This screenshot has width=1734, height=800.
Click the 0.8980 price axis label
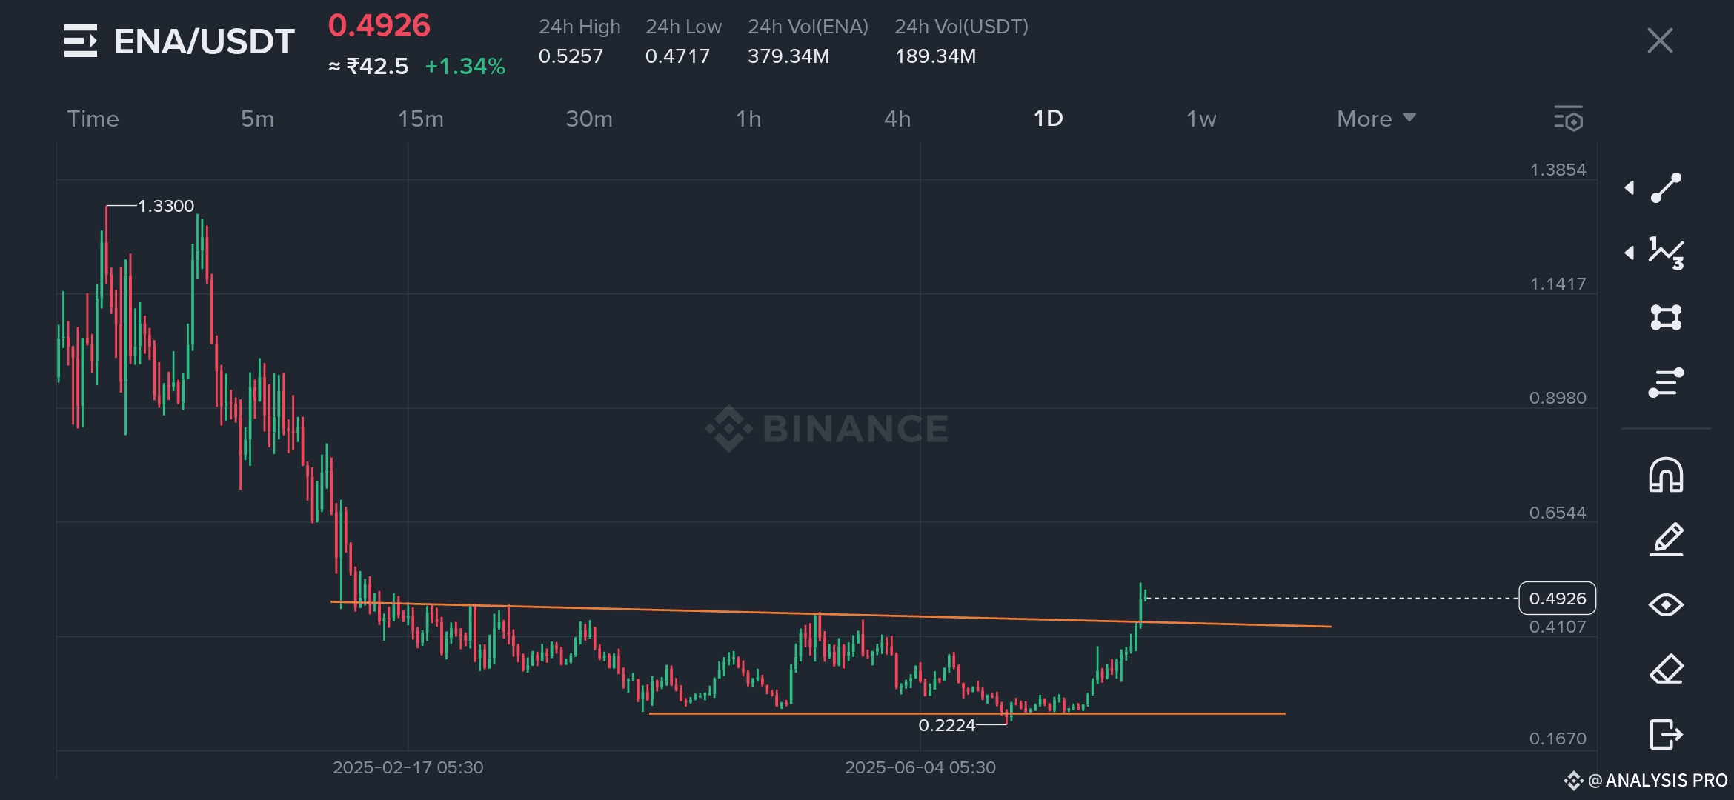[x=1558, y=398]
